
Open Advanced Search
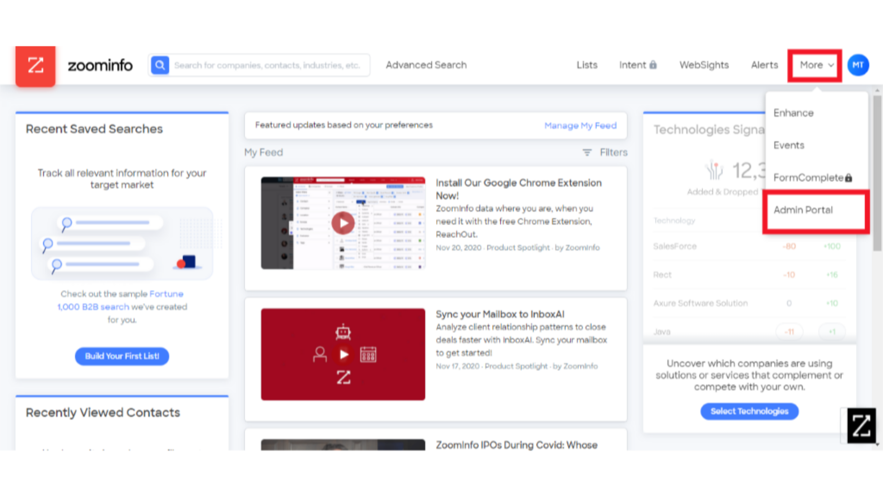pos(426,65)
